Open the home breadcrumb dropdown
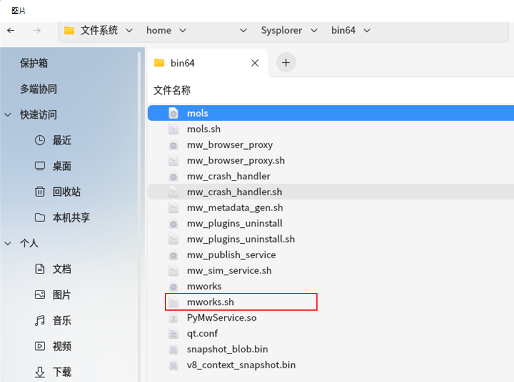Viewport: 514px width, 382px height. [x=182, y=30]
